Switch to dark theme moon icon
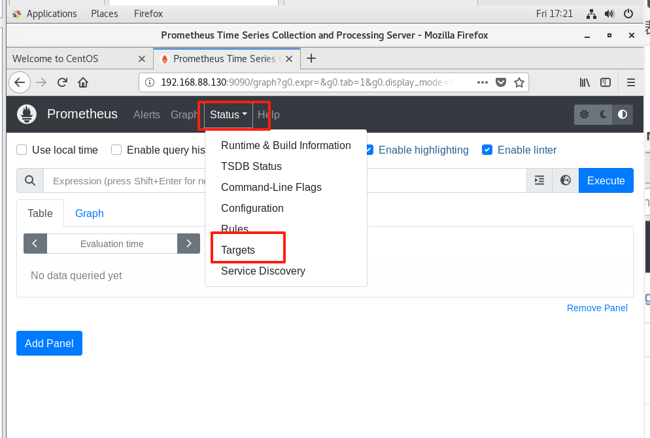The image size is (650, 438). point(604,114)
